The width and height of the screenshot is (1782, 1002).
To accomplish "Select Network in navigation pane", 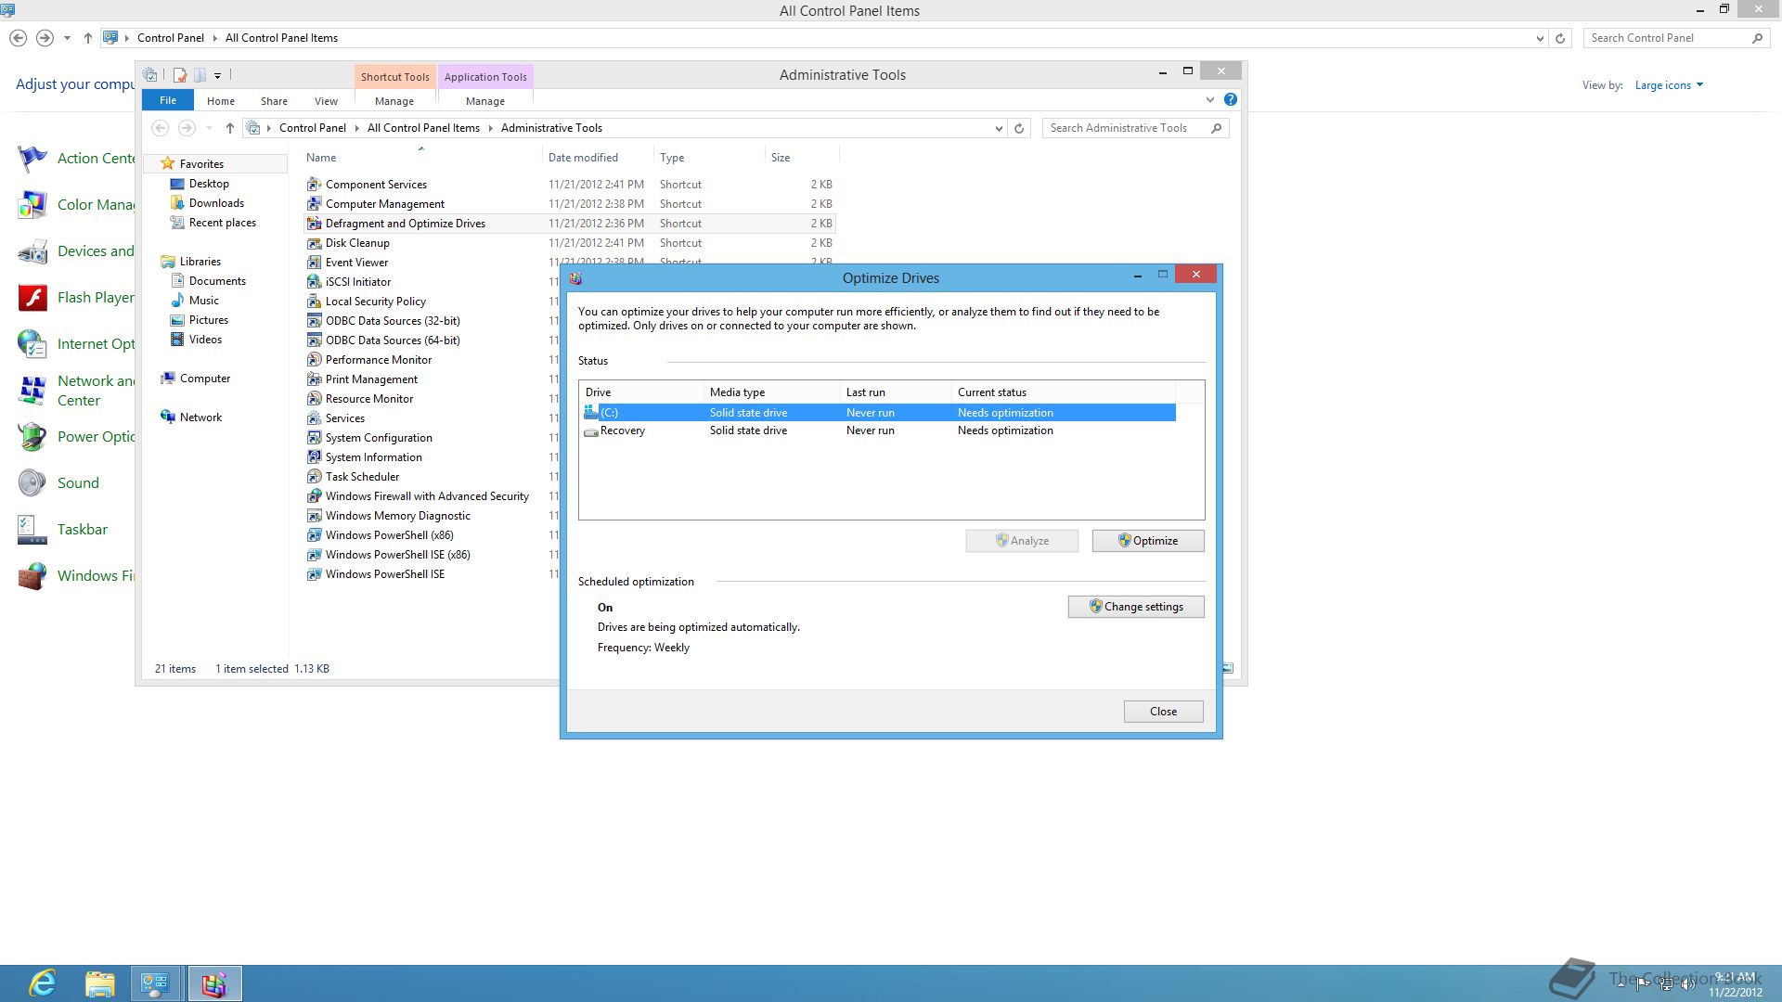I will (x=200, y=417).
